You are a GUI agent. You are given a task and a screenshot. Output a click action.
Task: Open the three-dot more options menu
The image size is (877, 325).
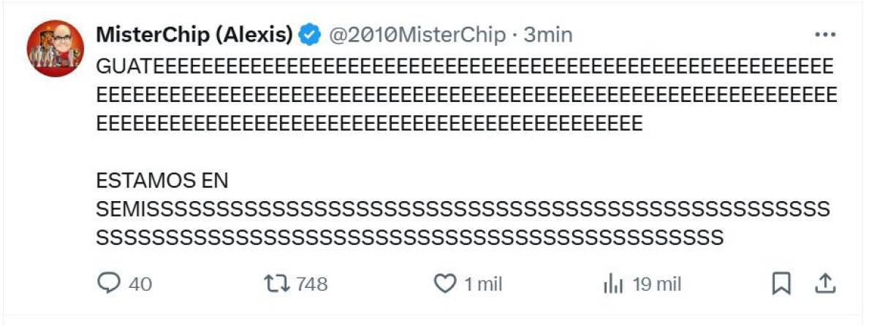click(x=824, y=34)
